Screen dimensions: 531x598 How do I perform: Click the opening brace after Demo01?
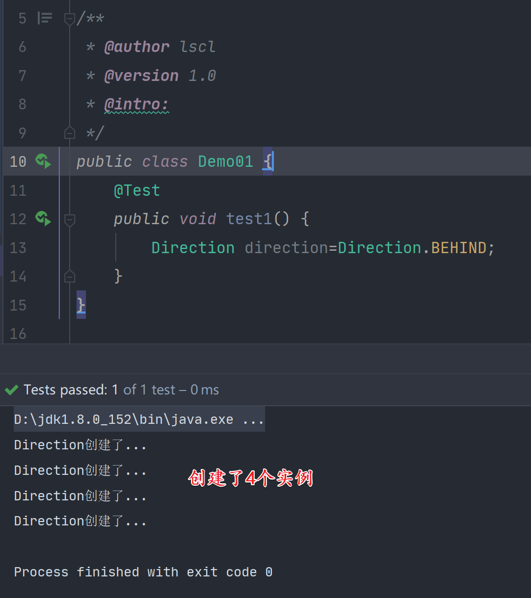point(267,161)
